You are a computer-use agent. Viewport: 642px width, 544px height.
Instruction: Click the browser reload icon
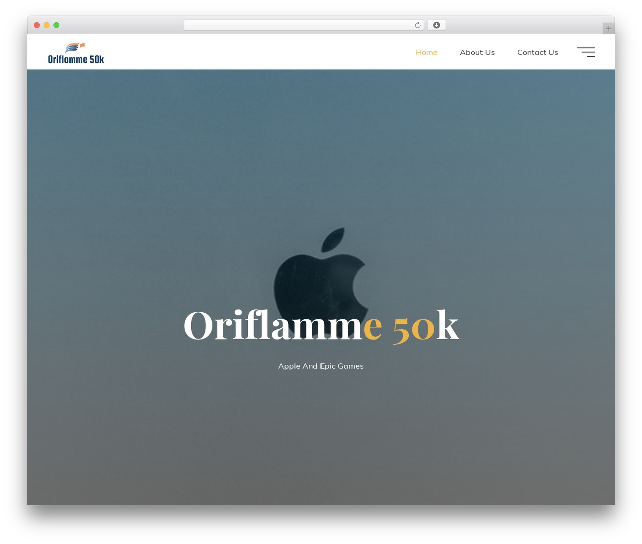point(417,25)
